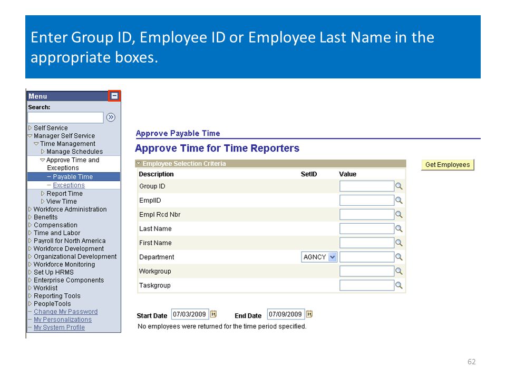The height and width of the screenshot is (379, 506).
Task: Collapse the Manager Self Service folder
Action: 30,136
